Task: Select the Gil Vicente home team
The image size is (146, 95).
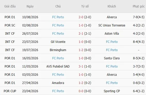Action: [58, 42]
